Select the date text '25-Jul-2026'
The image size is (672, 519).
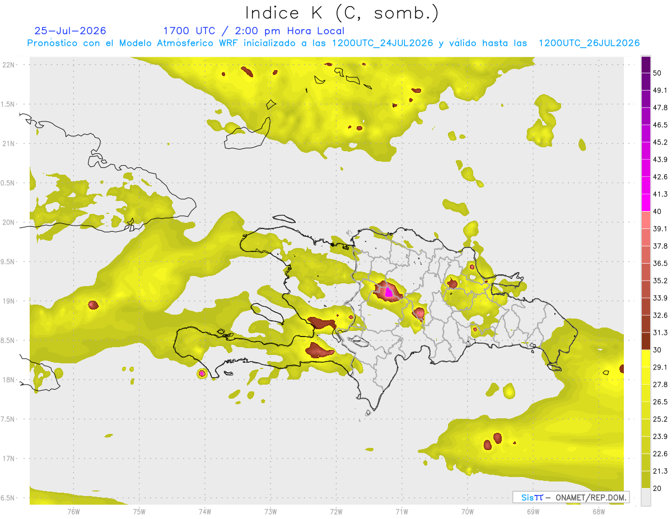pyautogui.click(x=71, y=31)
